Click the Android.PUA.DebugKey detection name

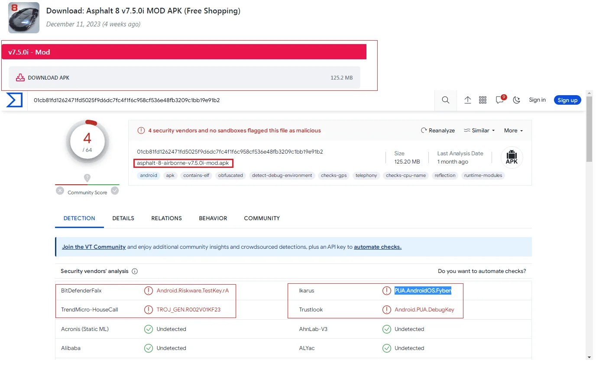point(424,310)
